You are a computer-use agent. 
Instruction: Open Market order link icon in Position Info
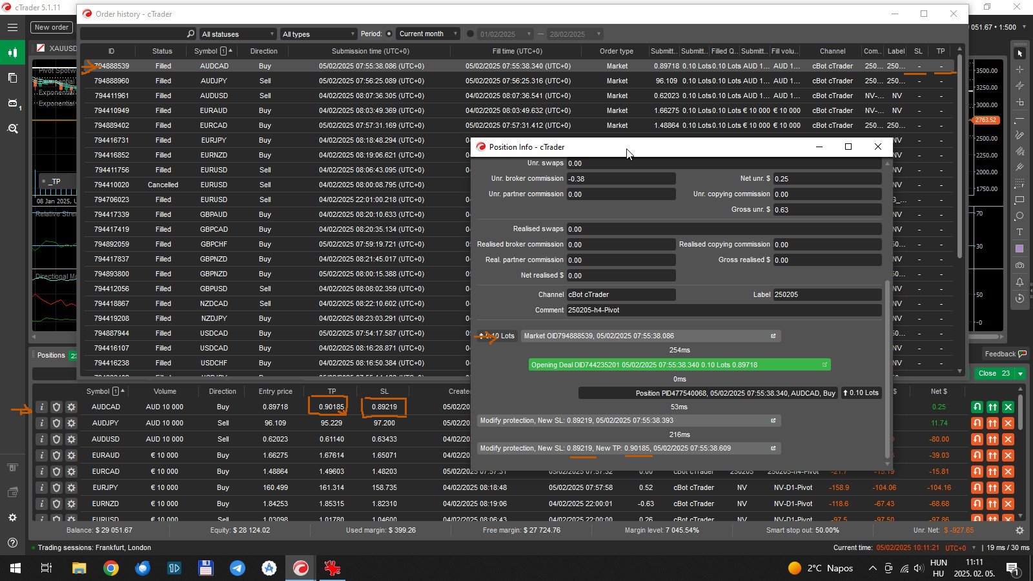pyautogui.click(x=773, y=336)
